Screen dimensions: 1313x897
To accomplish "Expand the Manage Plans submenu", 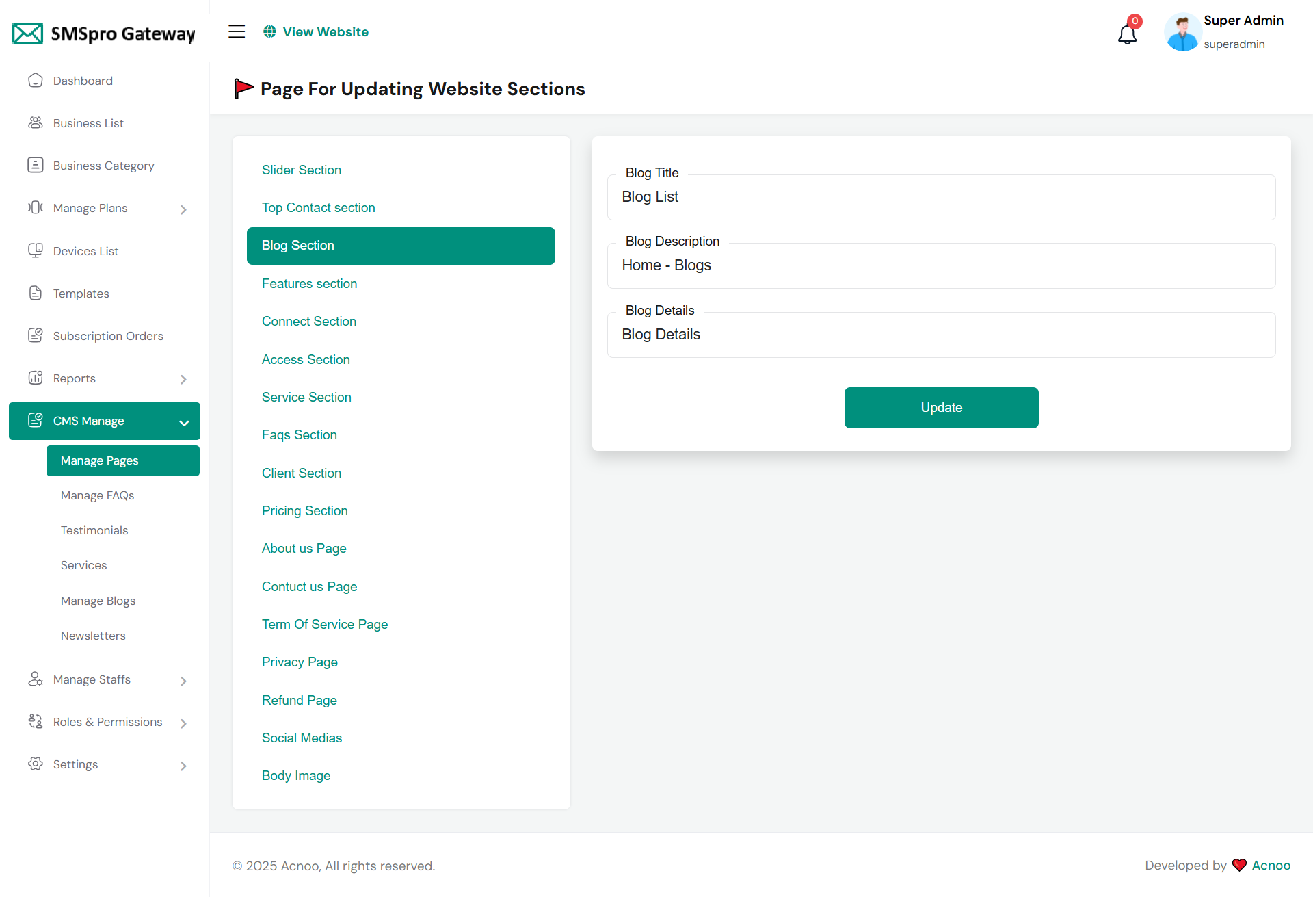I will click(183, 209).
